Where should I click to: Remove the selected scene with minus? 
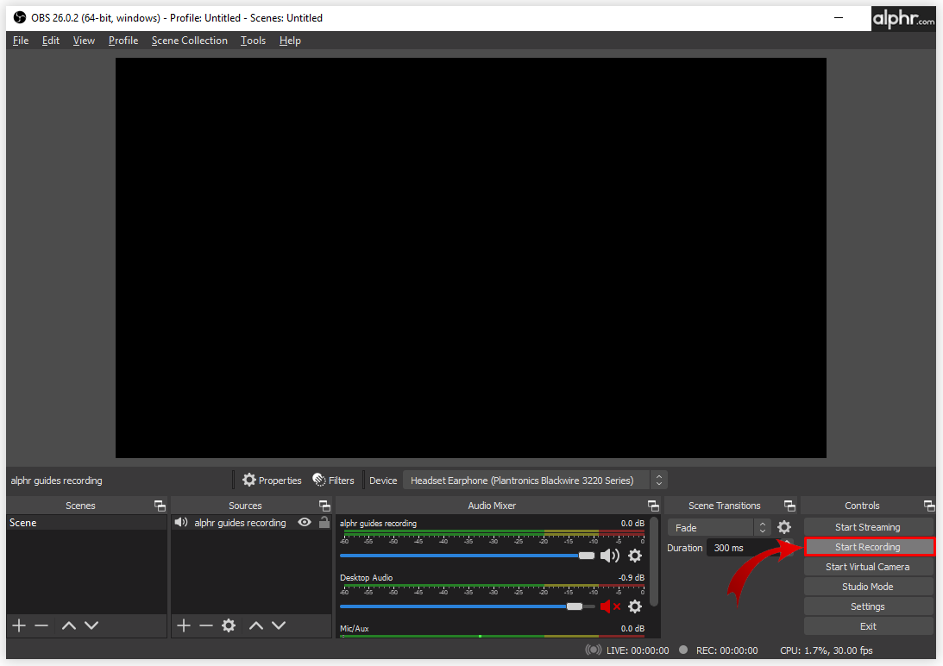pyautogui.click(x=41, y=625)
